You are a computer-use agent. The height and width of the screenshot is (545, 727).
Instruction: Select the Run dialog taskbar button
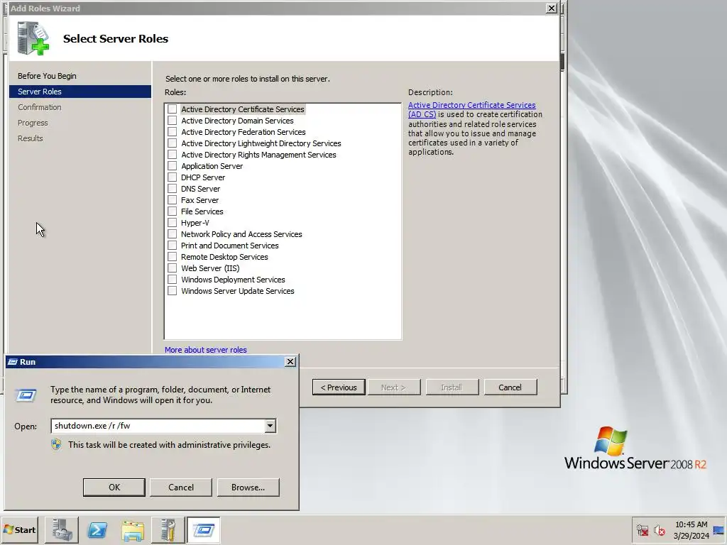click(x=204, y=529)
